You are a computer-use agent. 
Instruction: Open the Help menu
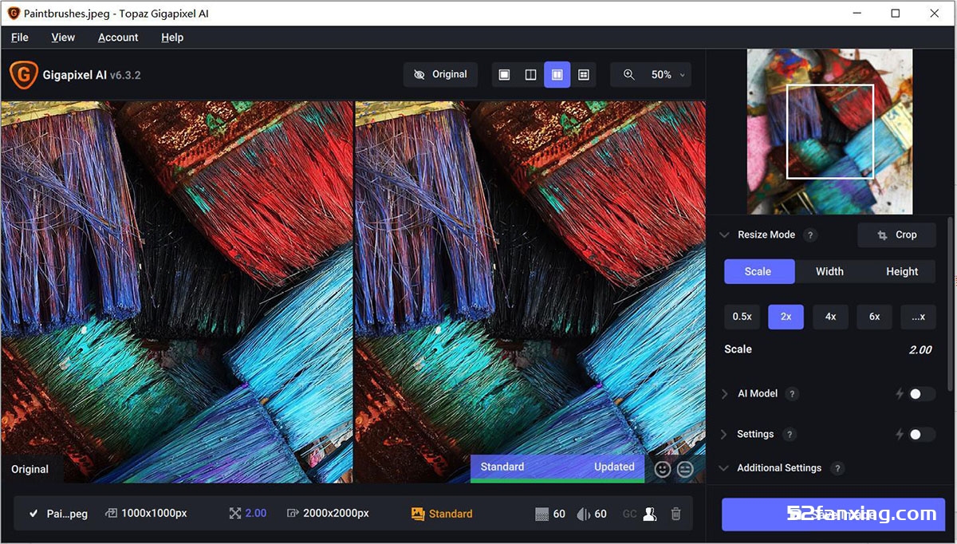point(172,37)
